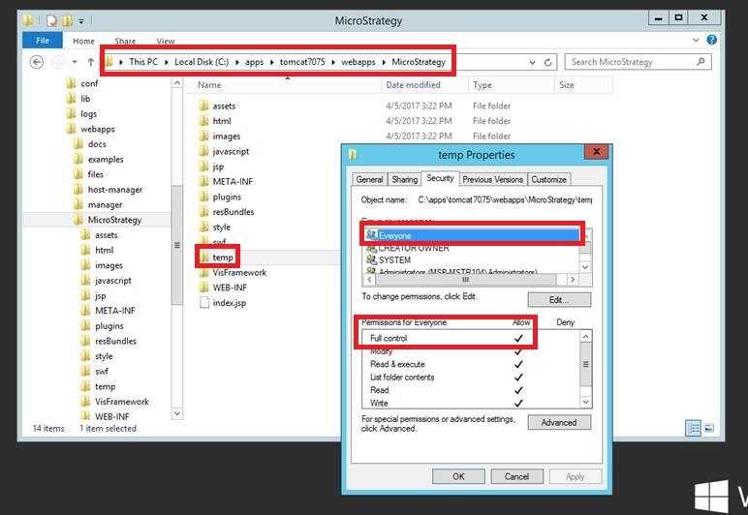Select webapps in navigation tree
Screen dimensions: 748x515
[98, 129]
